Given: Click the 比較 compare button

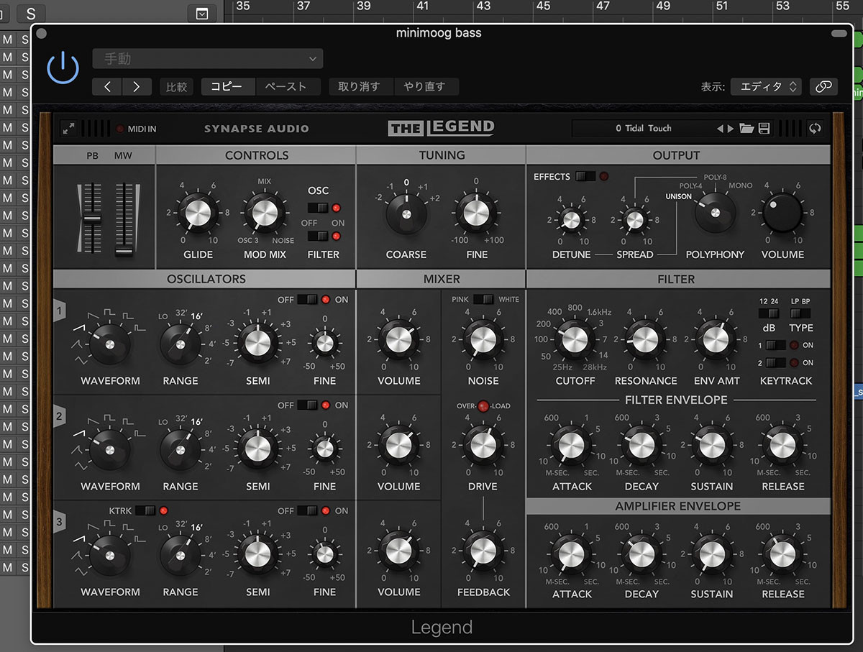Looking at the screenshot, I should 176,86.
